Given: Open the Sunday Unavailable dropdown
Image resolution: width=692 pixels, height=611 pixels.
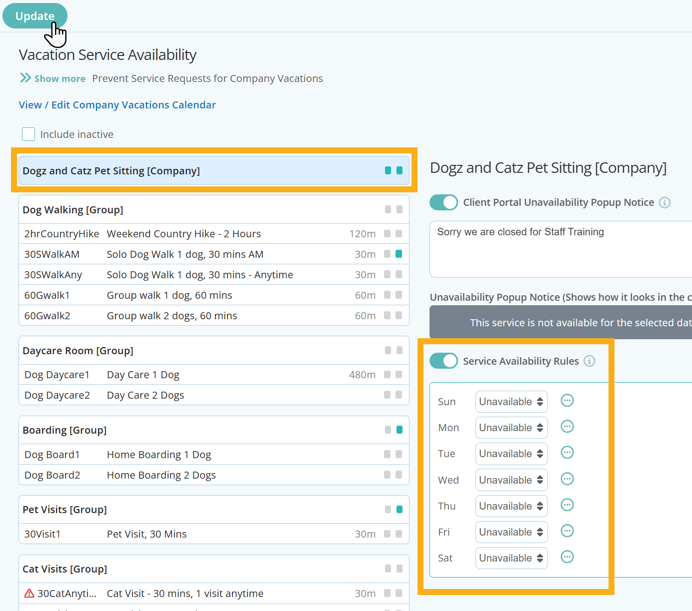Looking at the screenshot, I should click(511, 401).
